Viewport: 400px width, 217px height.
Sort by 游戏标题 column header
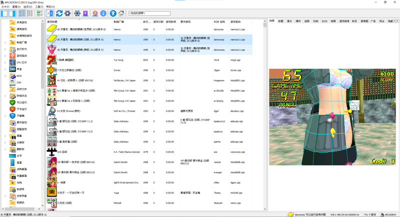click(x=79, y=22)
